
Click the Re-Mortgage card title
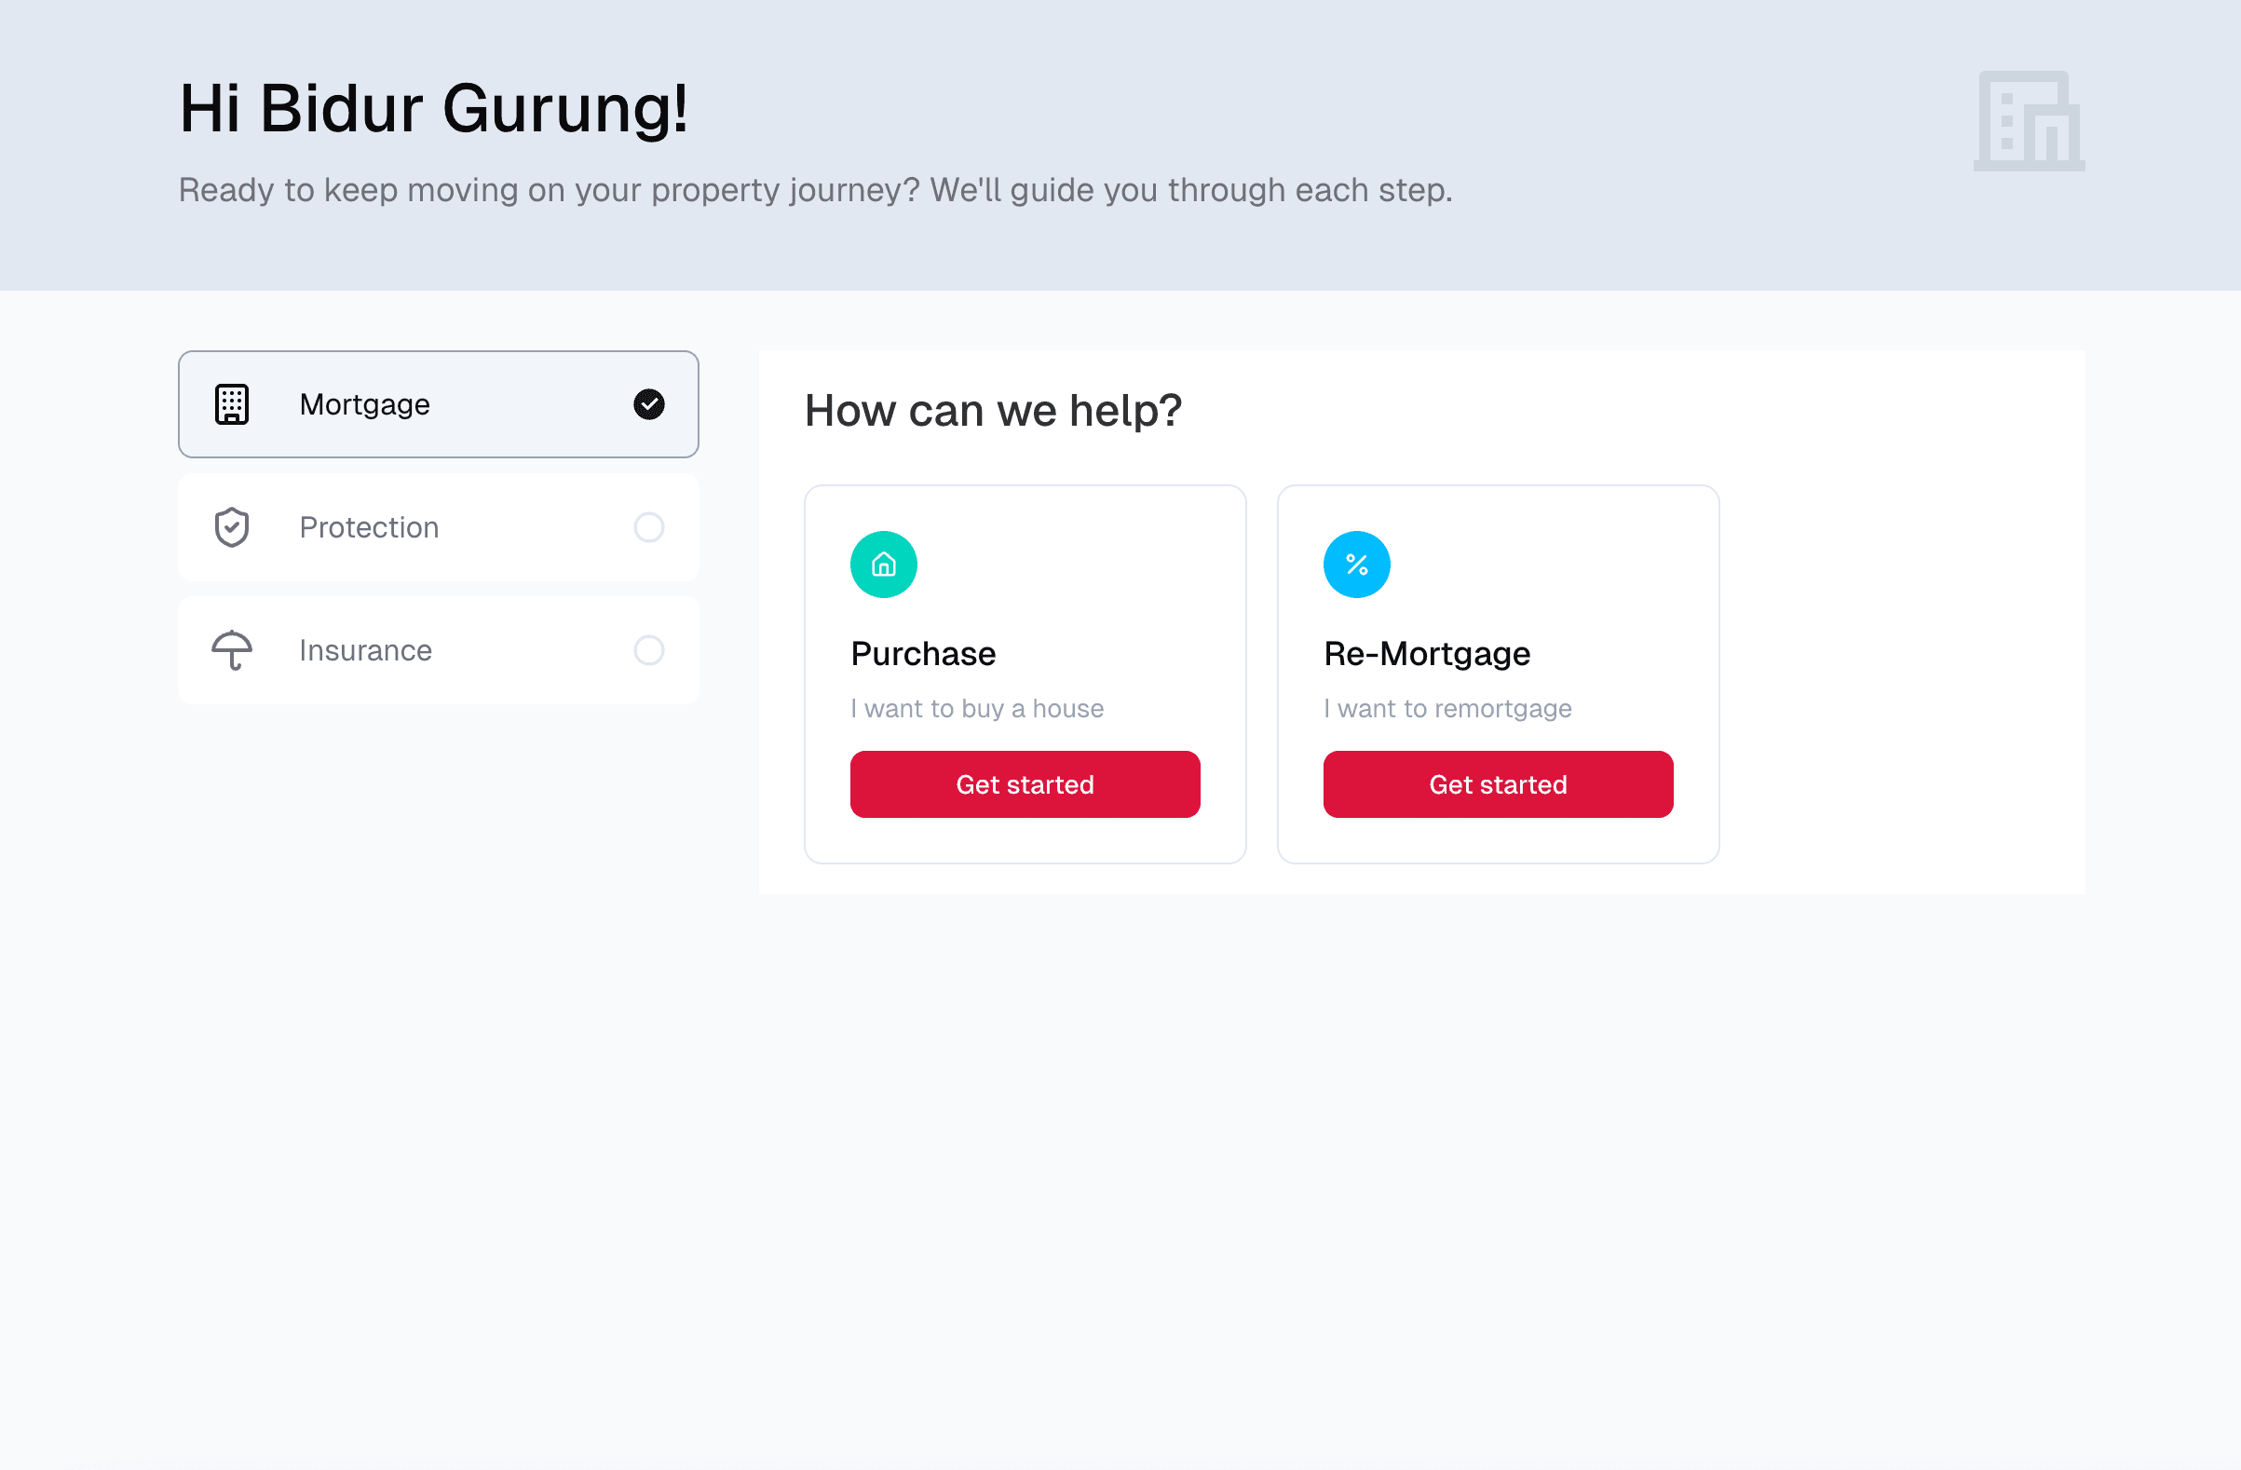(1427, 654)
